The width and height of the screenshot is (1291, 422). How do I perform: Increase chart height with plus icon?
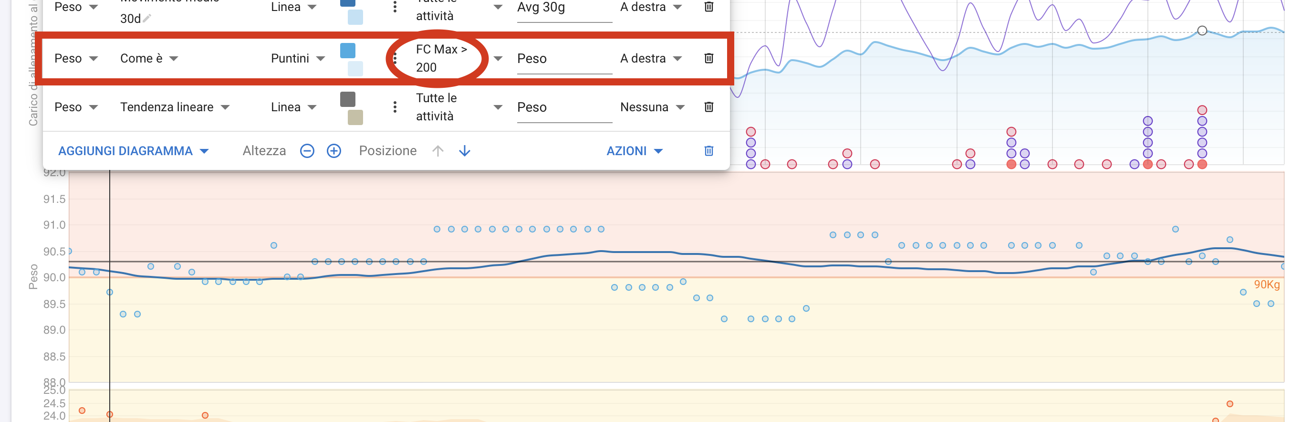click(x=334, y=151)
